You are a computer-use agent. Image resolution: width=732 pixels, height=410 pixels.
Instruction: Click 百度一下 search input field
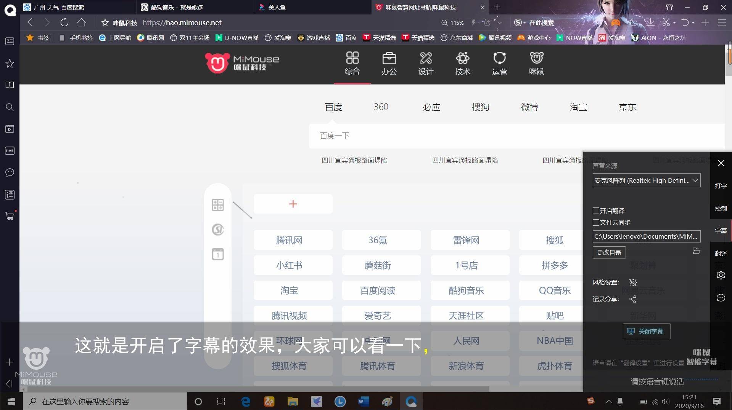click(516, 136)
